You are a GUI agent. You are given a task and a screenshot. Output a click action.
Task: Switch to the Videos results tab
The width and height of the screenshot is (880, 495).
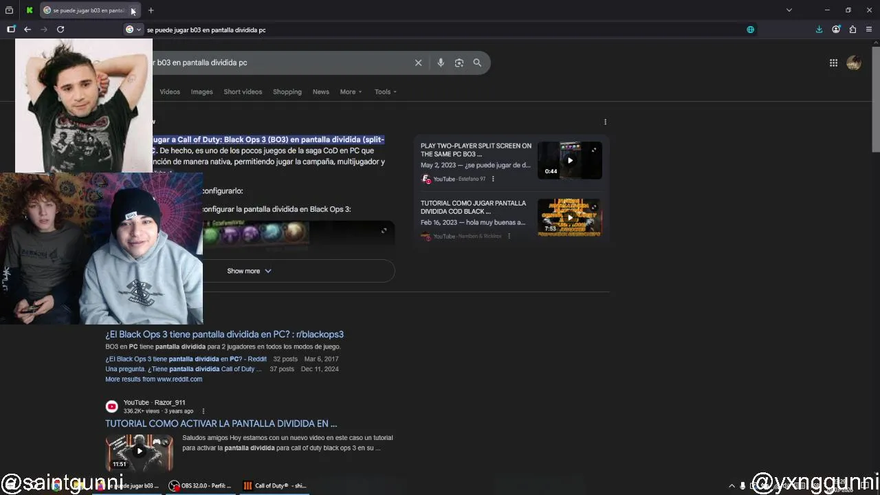pyautogui.click(x=170, y=91)
